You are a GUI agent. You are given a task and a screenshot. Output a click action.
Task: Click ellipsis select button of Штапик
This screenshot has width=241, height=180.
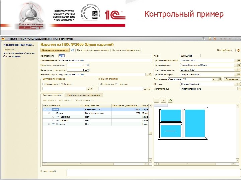236,84
